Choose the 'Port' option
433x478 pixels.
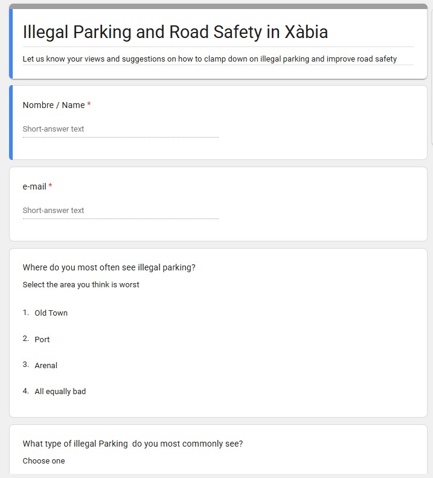click(42, 340)
